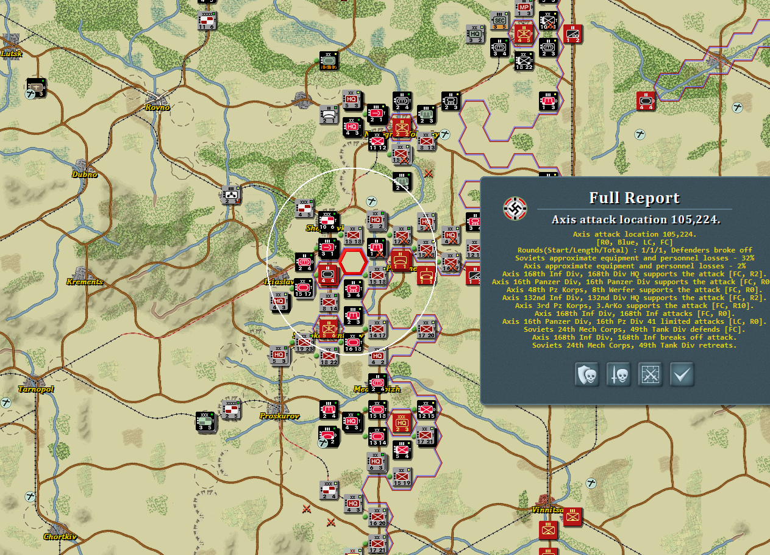This screenshot has height=555, width=770.
Task: Click the Rovno city label
Action: [157, 107]
